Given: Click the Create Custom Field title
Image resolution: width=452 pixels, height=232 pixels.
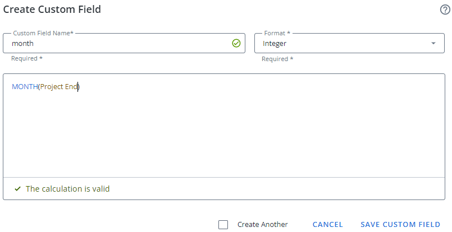Looking at the screenshot, I should (52, 10).
